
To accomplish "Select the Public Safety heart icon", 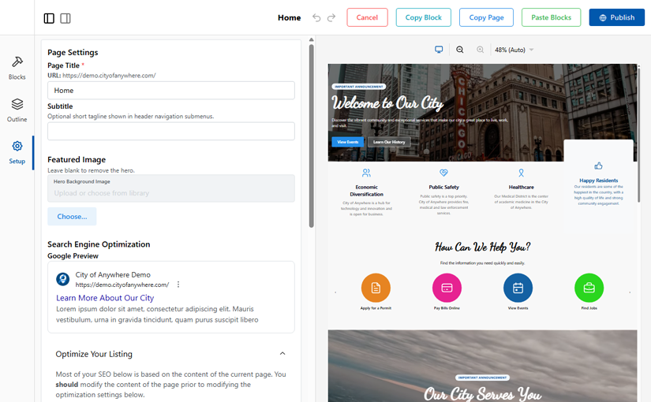I will (x=443, y=173).
